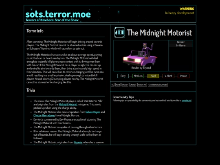The height and width of the screenshot is (165, 220).
Task: Click the Conditionally Stunnable tag
Action: [158, 85]
